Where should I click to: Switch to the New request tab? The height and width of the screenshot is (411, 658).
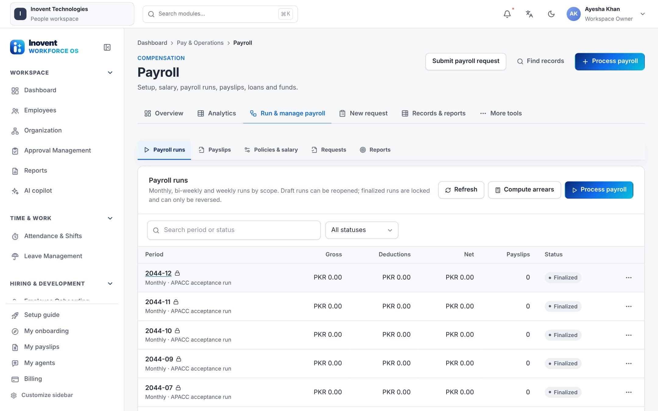pyautogui.click(x=363, y=114)
